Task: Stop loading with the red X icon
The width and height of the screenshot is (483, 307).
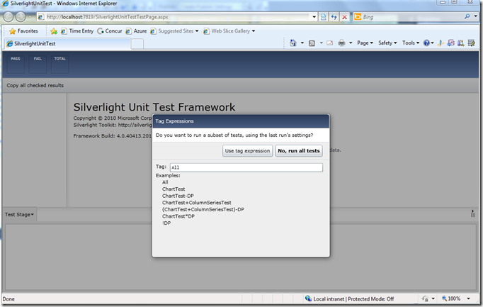Action: pyautogui.click(x=344, y=17)
